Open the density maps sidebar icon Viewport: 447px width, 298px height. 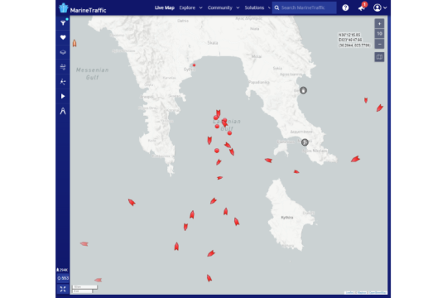(x=63, y=82)
